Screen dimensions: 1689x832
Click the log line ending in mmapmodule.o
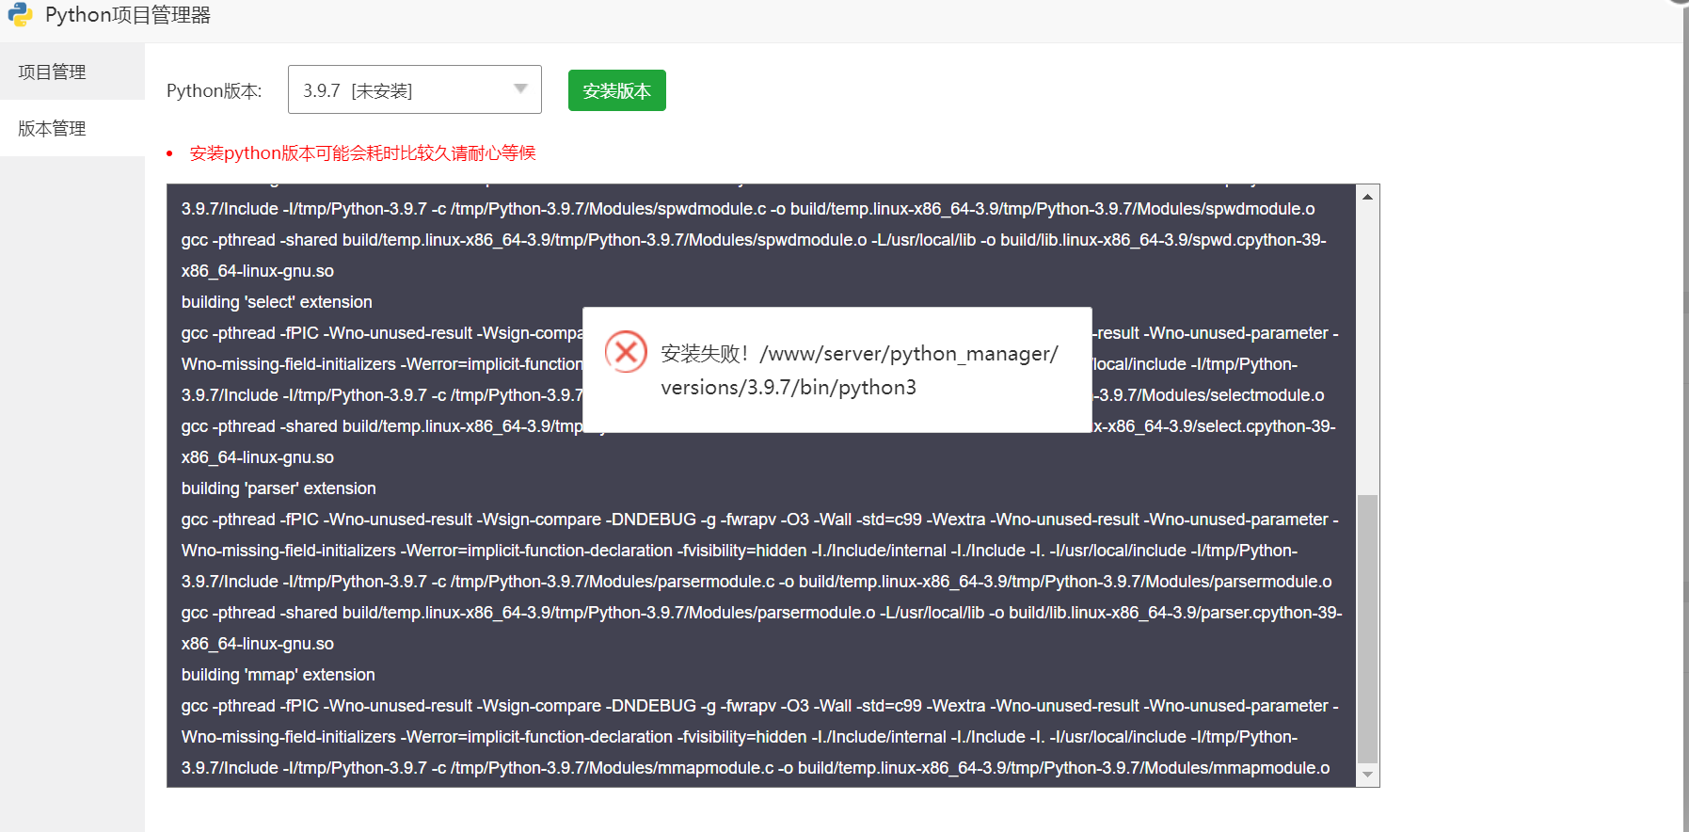(x=756, y=768)
